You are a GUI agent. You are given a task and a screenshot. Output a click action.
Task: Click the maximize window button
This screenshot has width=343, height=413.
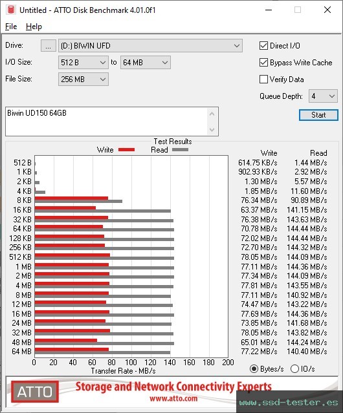(x=298, y=10)
